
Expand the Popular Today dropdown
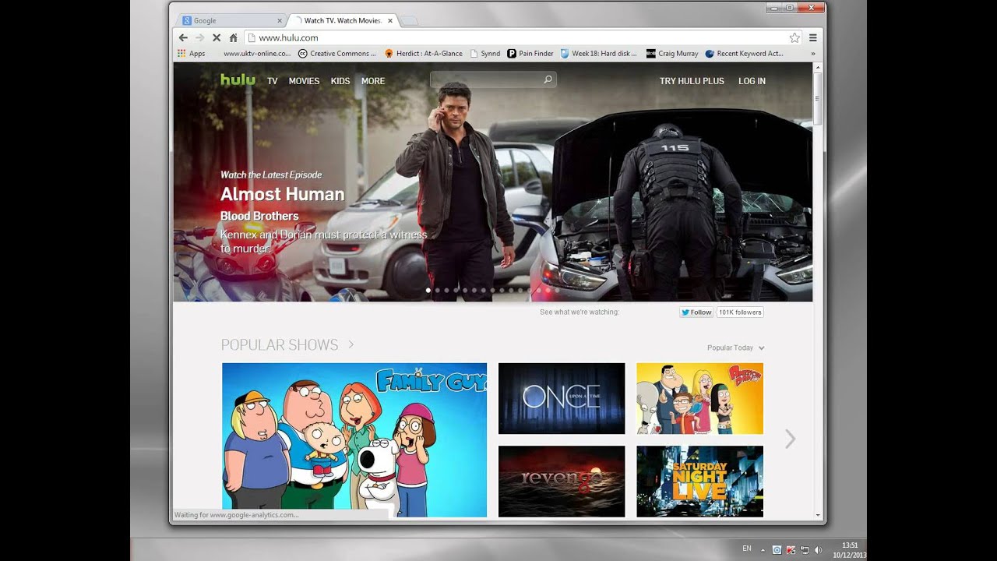click(x=735, y=348)
